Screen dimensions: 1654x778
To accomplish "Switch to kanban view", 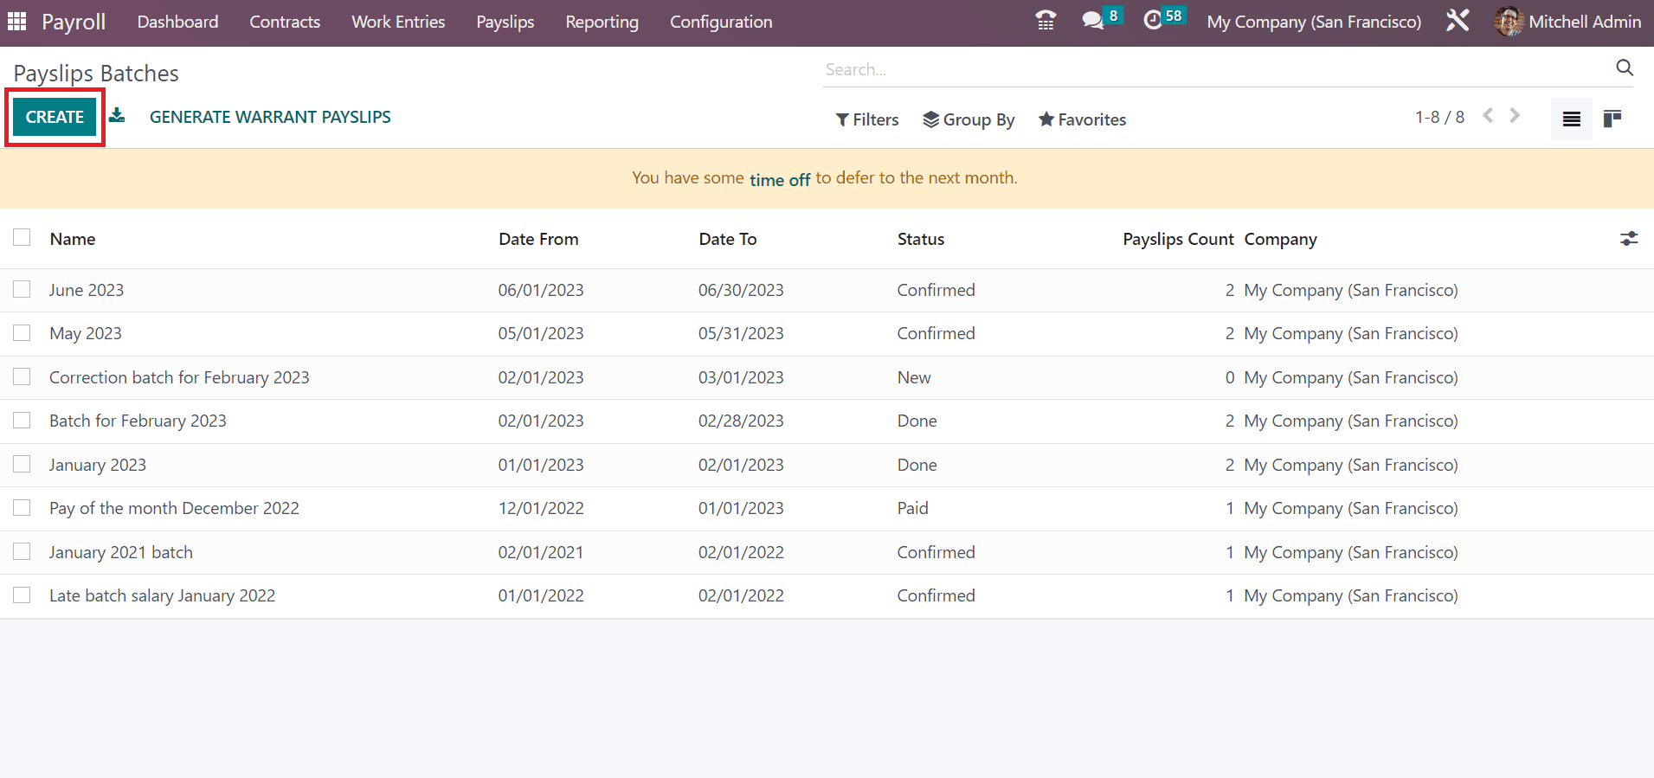I will click(1612, 119).
